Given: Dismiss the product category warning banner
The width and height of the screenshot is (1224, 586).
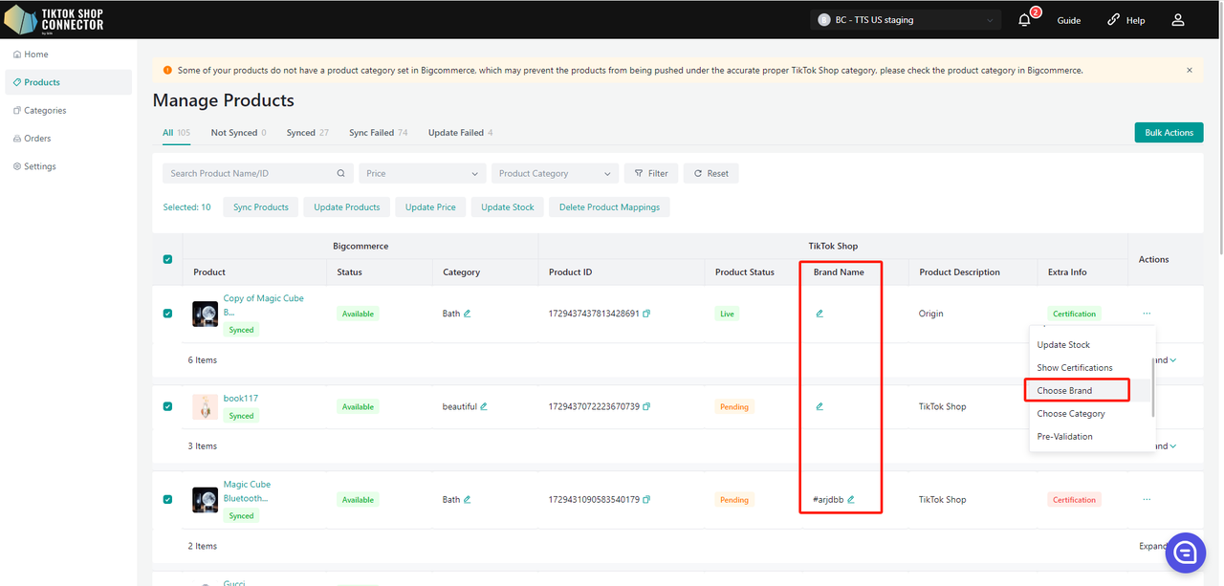Looking at the screenshot, I should point(1190,70).
